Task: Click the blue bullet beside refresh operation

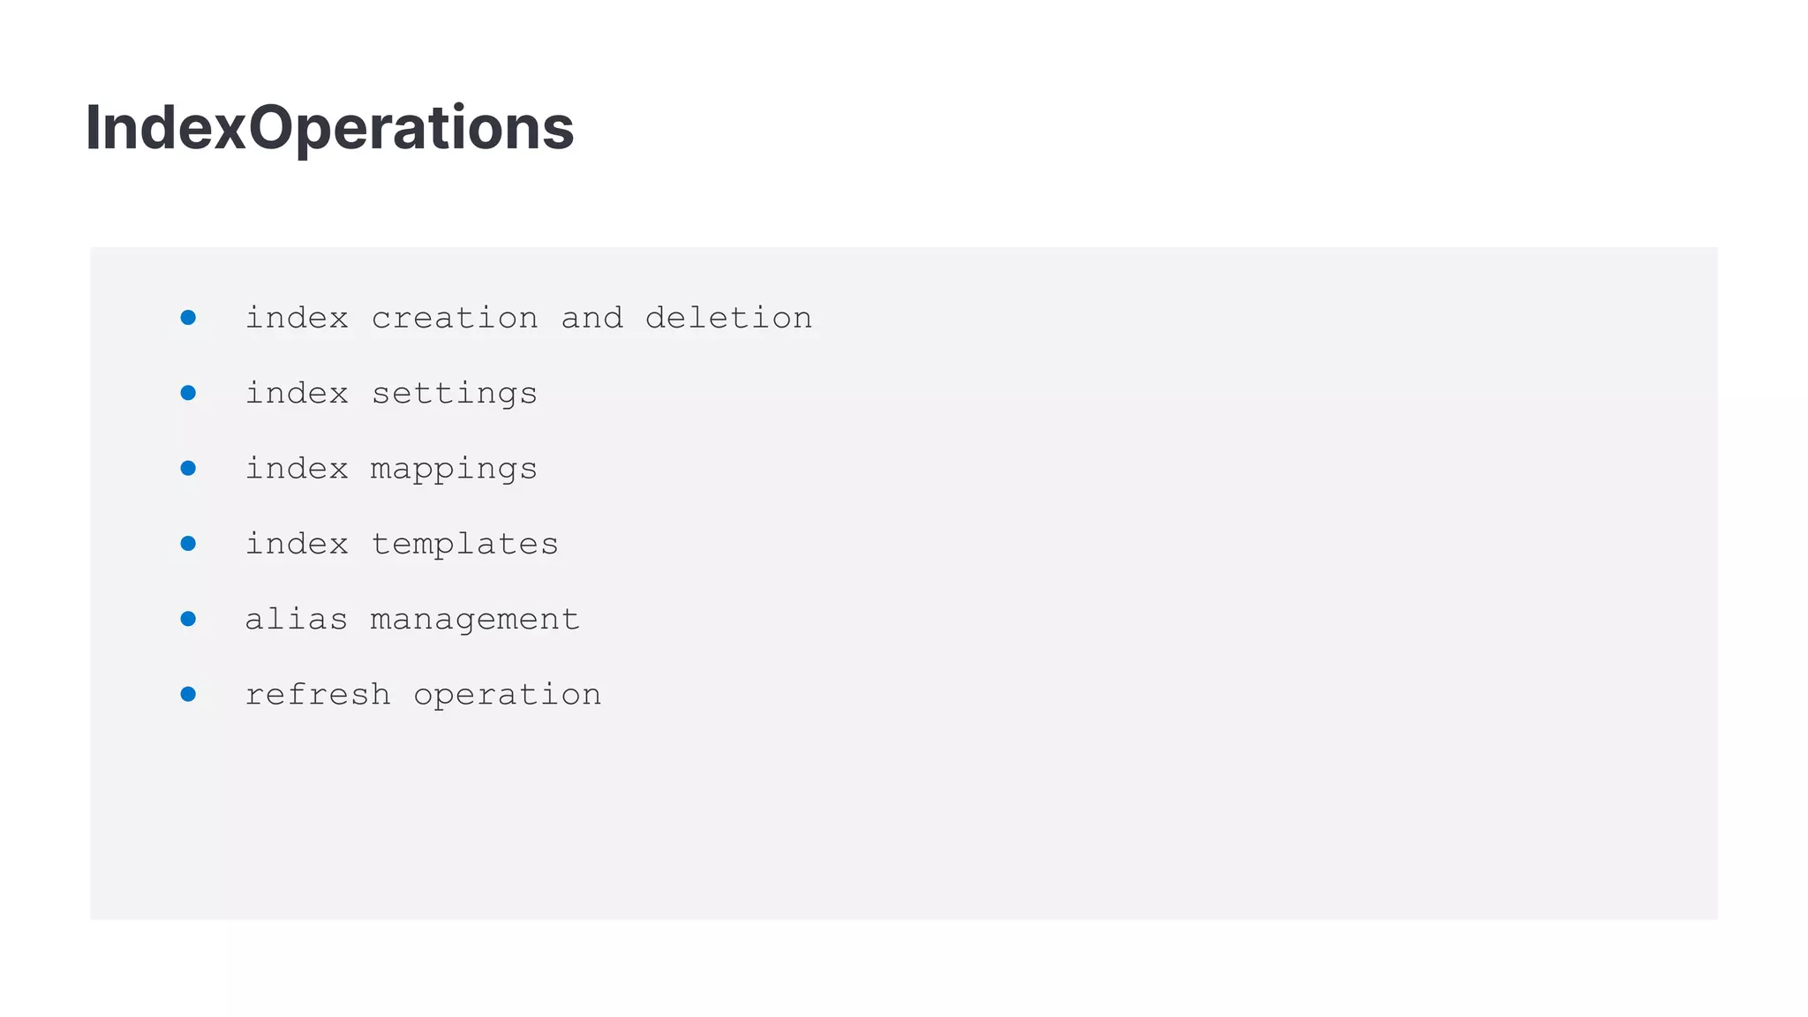Action: pos(188,695)
